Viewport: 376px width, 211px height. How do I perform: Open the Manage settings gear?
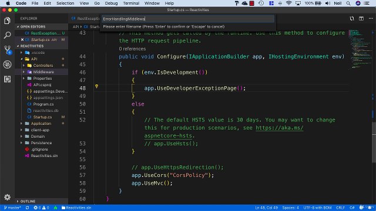pos(7,197)
